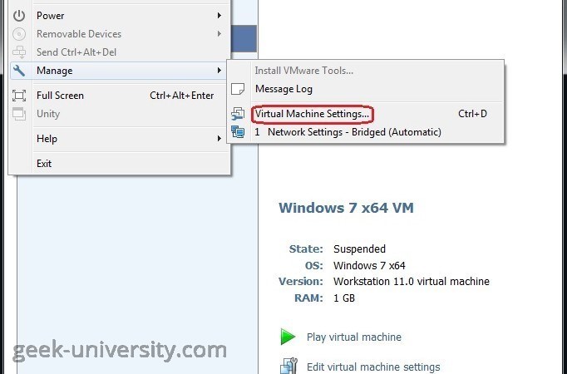The image size is (567, 374).
Task: Click the Windows 7 x64 VM title
Action: click(346, 208)
